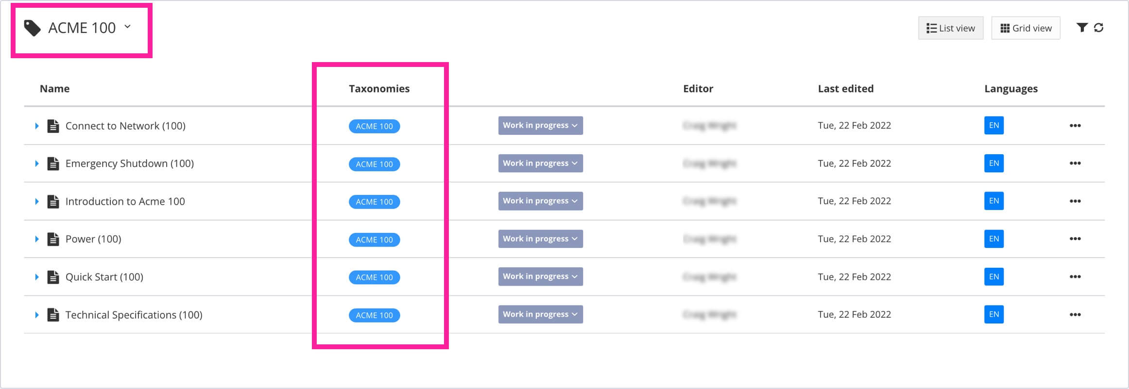Click the EN language badge for Quick Start
The width and height of the screenshot is (1129, 389).
tap(994, 276)
